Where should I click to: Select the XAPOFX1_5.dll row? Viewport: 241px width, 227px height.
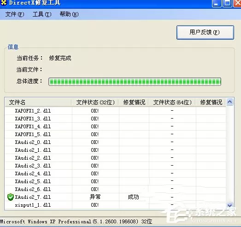(115, 134)
